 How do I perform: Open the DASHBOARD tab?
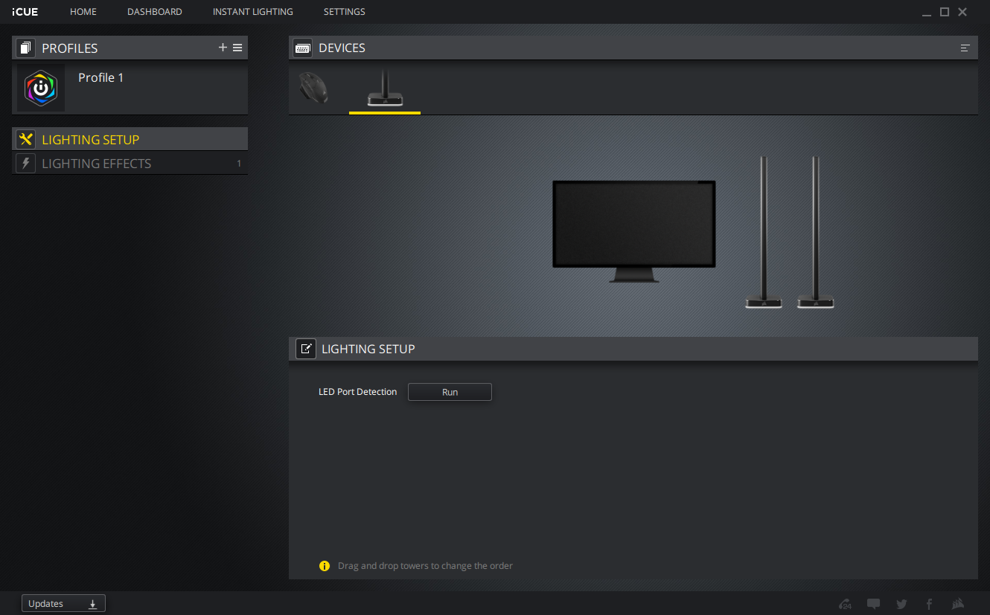click(155, 12)
